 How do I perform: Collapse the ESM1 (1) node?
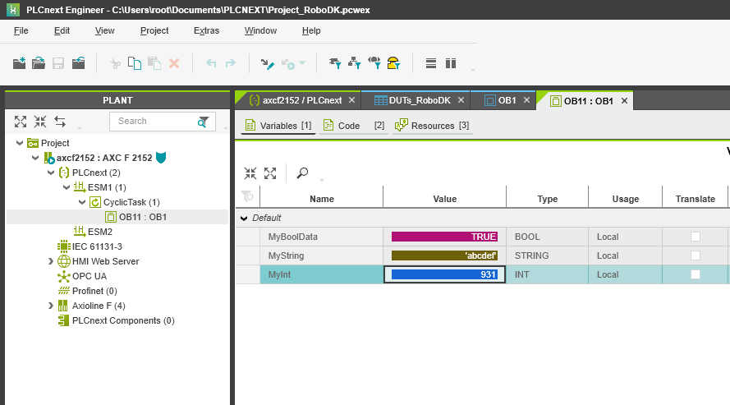tap(67, 187)
